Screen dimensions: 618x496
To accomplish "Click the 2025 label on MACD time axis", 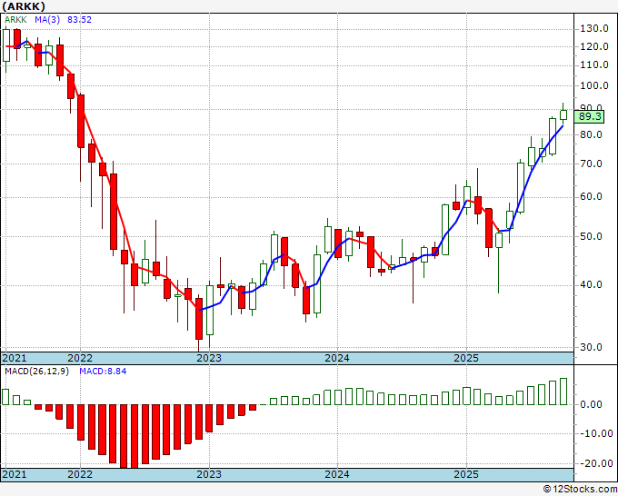I will point(466,474).
